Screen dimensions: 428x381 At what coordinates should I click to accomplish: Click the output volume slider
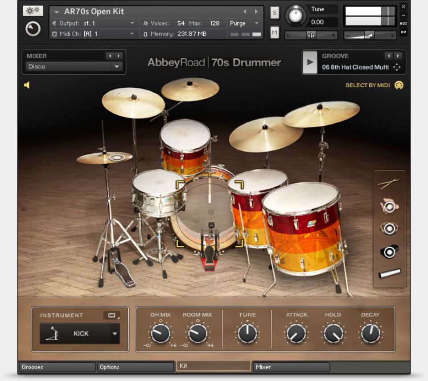pos(370,35)
